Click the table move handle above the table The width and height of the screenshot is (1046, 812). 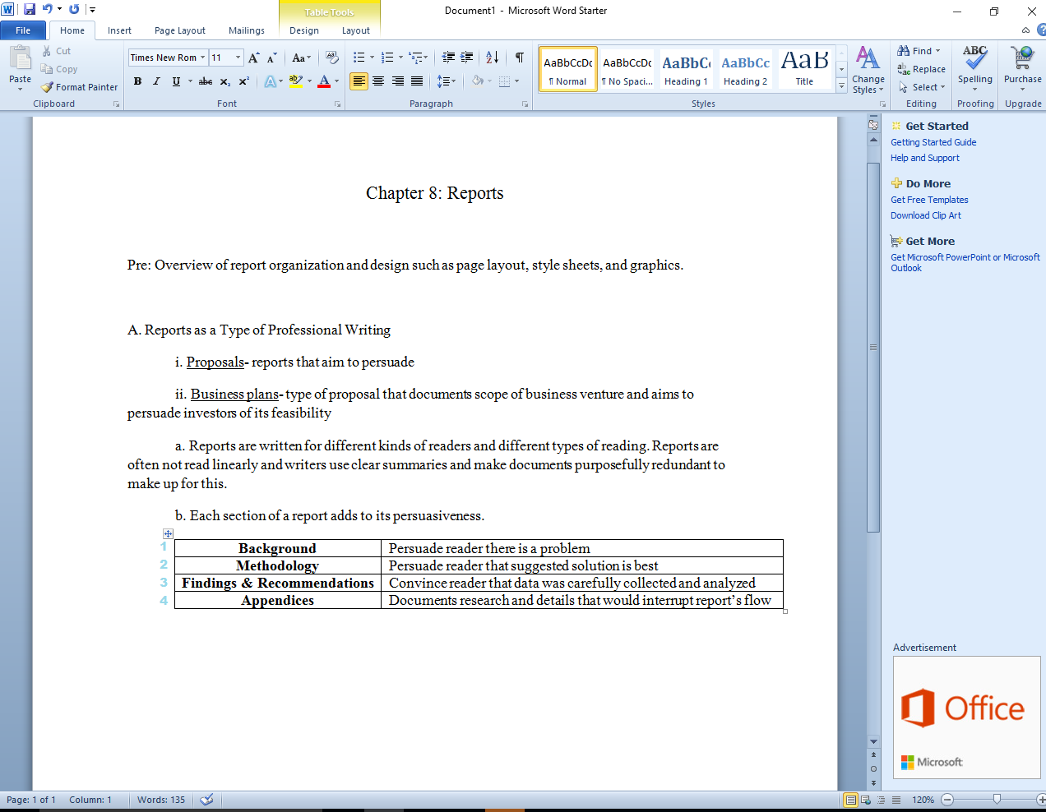coord(168,533)
